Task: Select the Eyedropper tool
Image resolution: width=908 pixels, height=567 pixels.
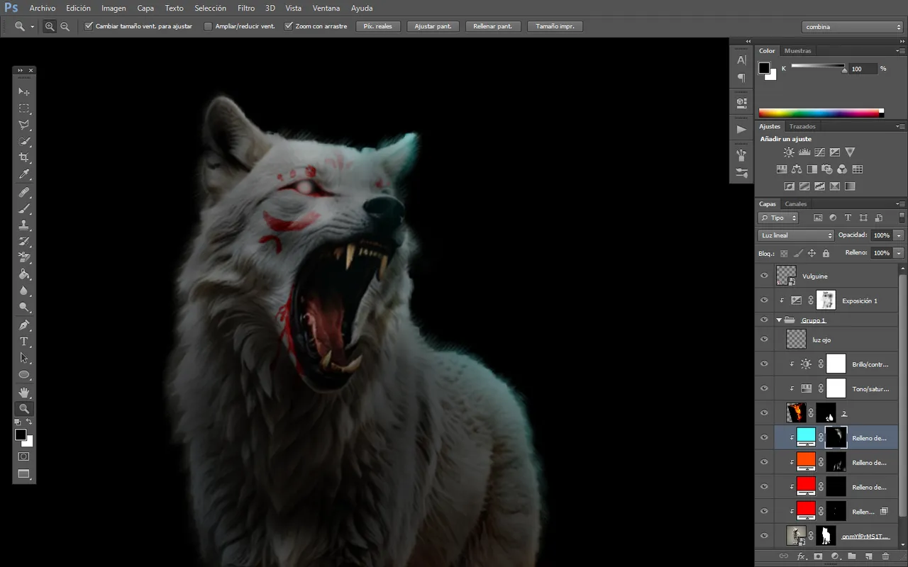Action: coord(24,174)
